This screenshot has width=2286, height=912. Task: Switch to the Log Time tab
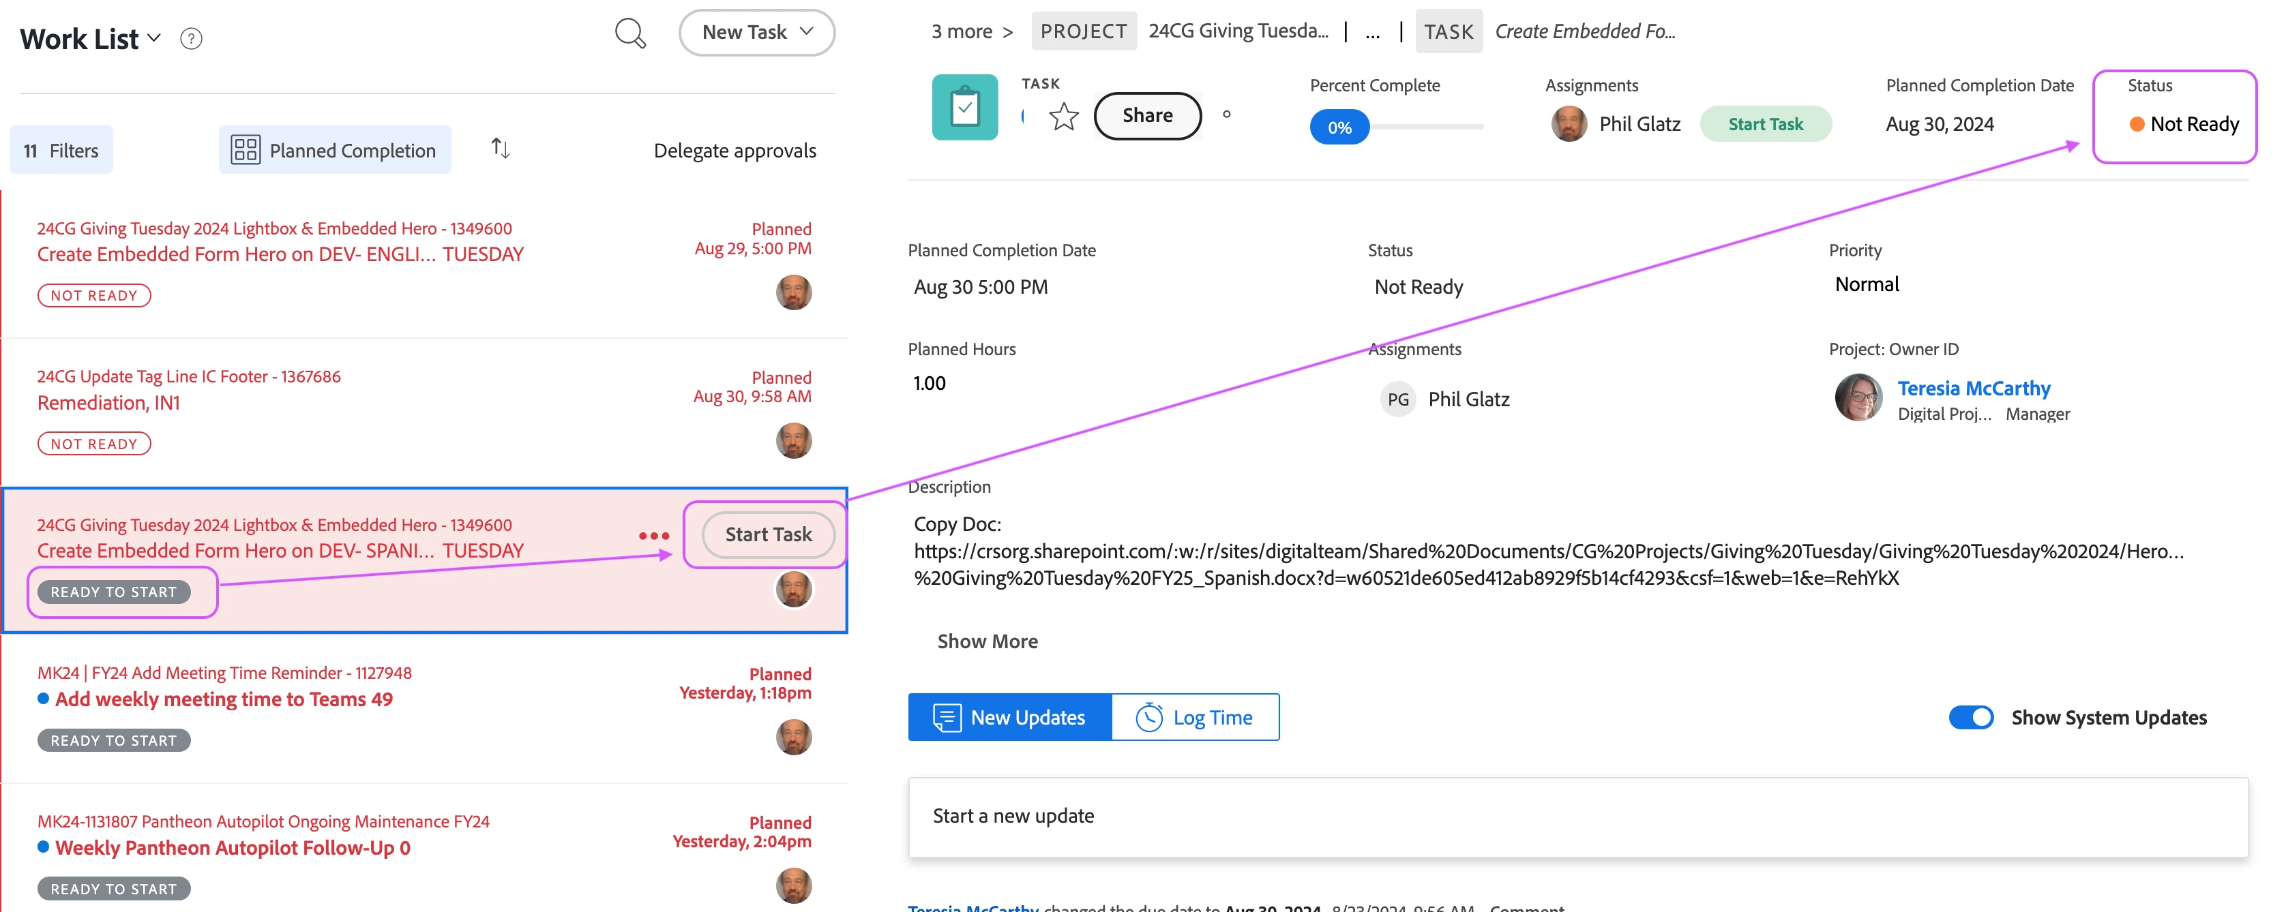pos(1194,717)
